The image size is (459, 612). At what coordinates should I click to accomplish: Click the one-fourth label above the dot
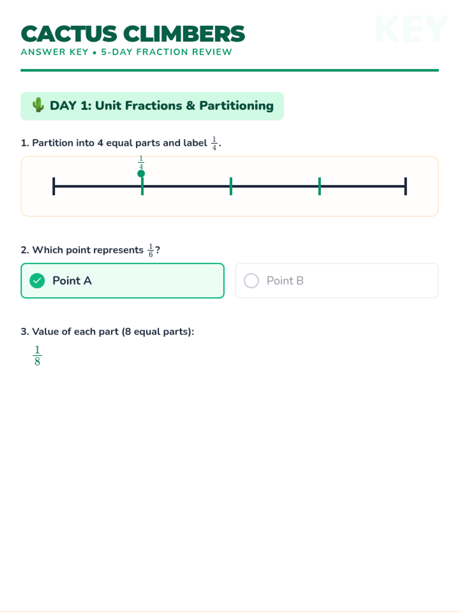click(141, 163)
